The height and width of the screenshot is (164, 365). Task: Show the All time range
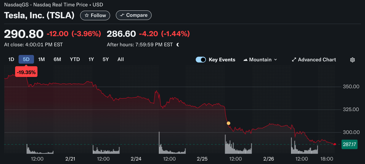pyautogui.click(x=121, y=59)
